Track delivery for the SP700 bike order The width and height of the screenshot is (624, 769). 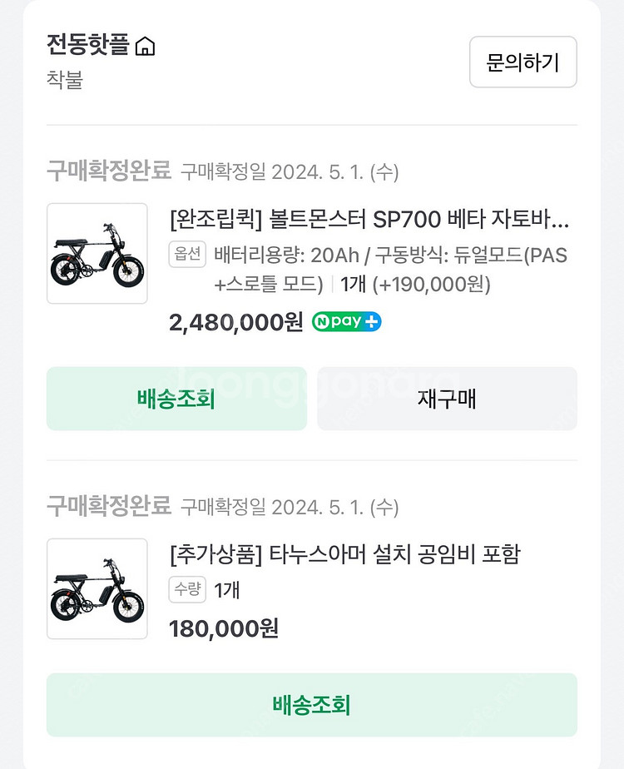click(176, 399)
